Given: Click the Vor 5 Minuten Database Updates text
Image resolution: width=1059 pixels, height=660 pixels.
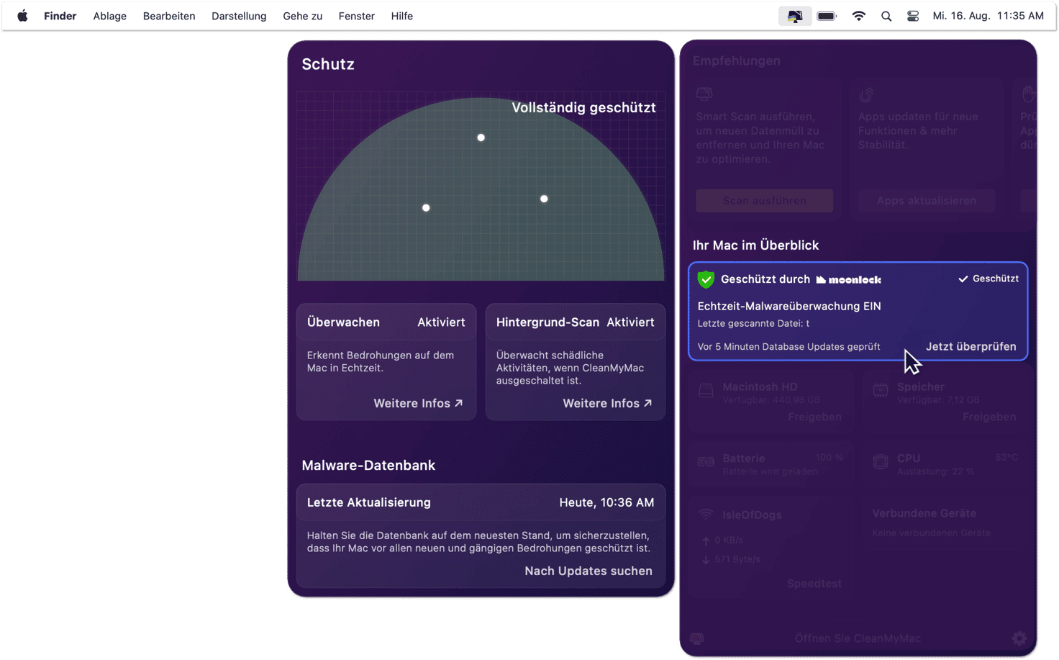Looking at the screenshot, I should (x=788, y=346).
